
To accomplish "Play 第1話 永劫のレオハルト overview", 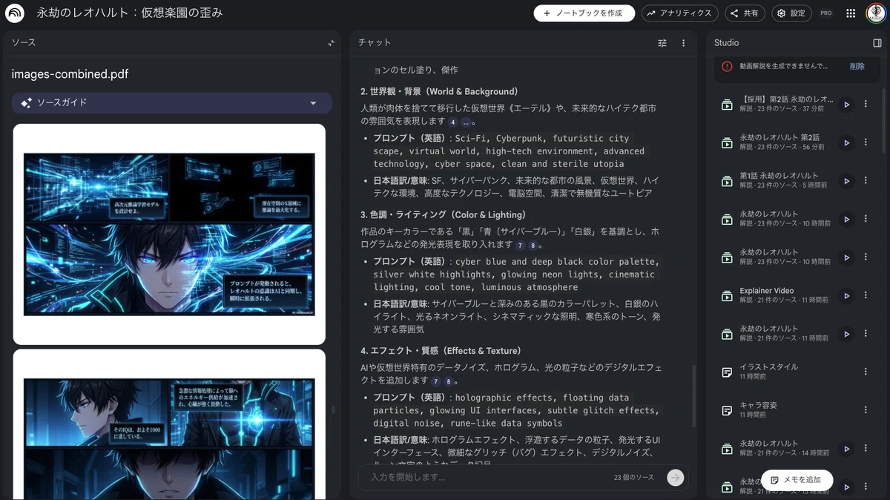I will (846, 181).
